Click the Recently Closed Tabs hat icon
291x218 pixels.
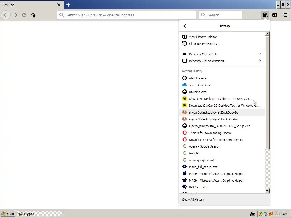tap(184, 54)
